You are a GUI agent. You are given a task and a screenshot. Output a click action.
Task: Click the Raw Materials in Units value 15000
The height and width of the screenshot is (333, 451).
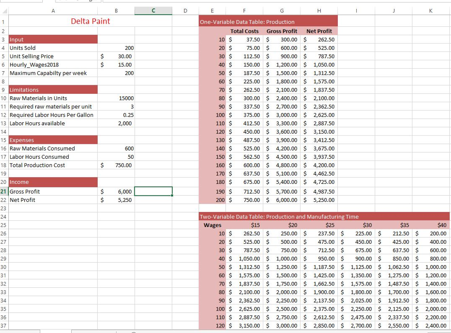click(126, 98)
